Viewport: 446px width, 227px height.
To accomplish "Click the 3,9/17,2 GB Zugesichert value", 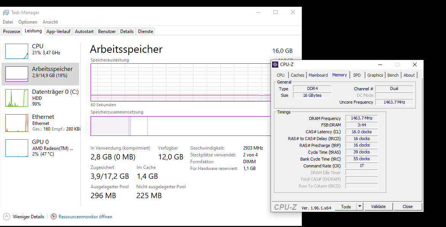I will point(110,176).
